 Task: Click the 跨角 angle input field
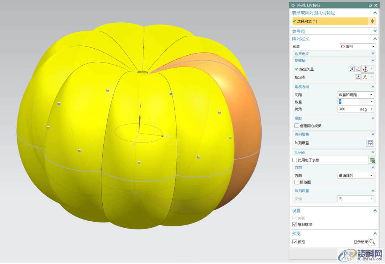tap(348, 109)
